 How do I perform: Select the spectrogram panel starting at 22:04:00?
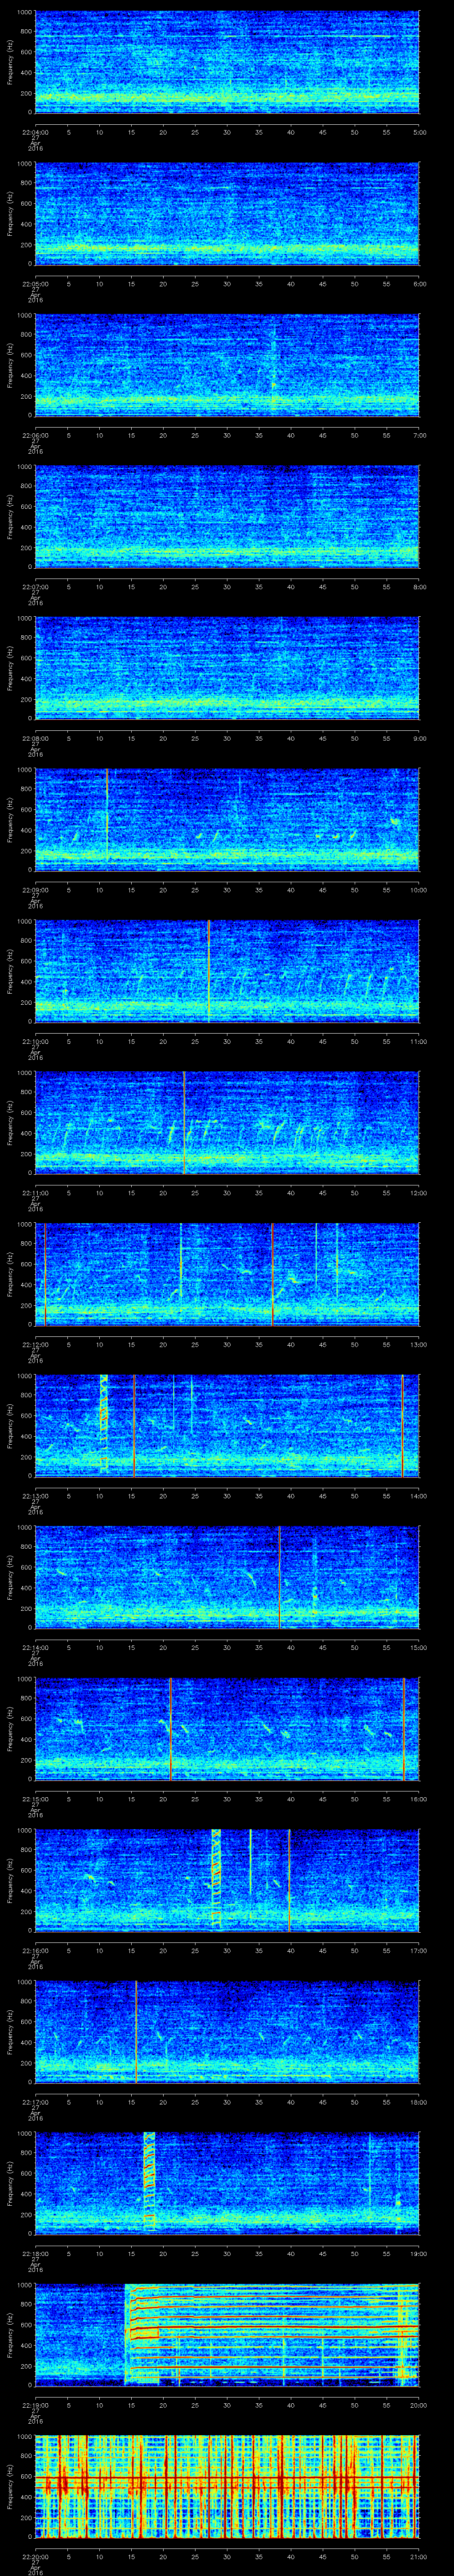[227, 62]
